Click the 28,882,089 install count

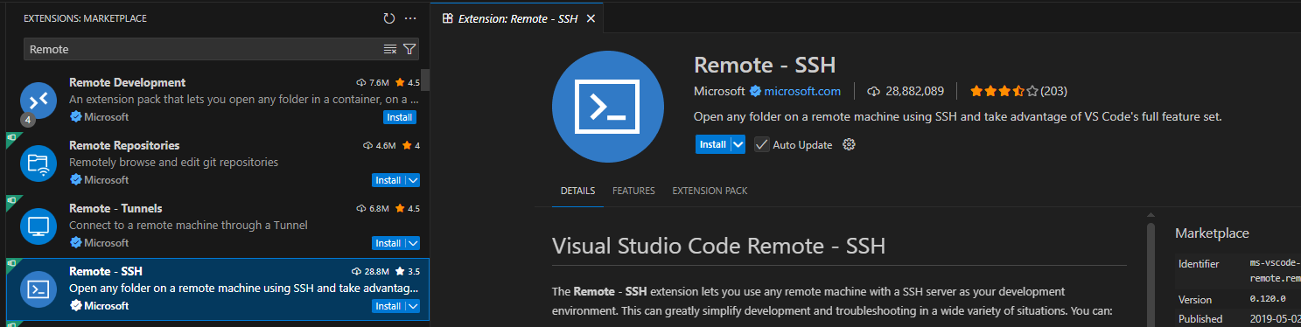914,91
